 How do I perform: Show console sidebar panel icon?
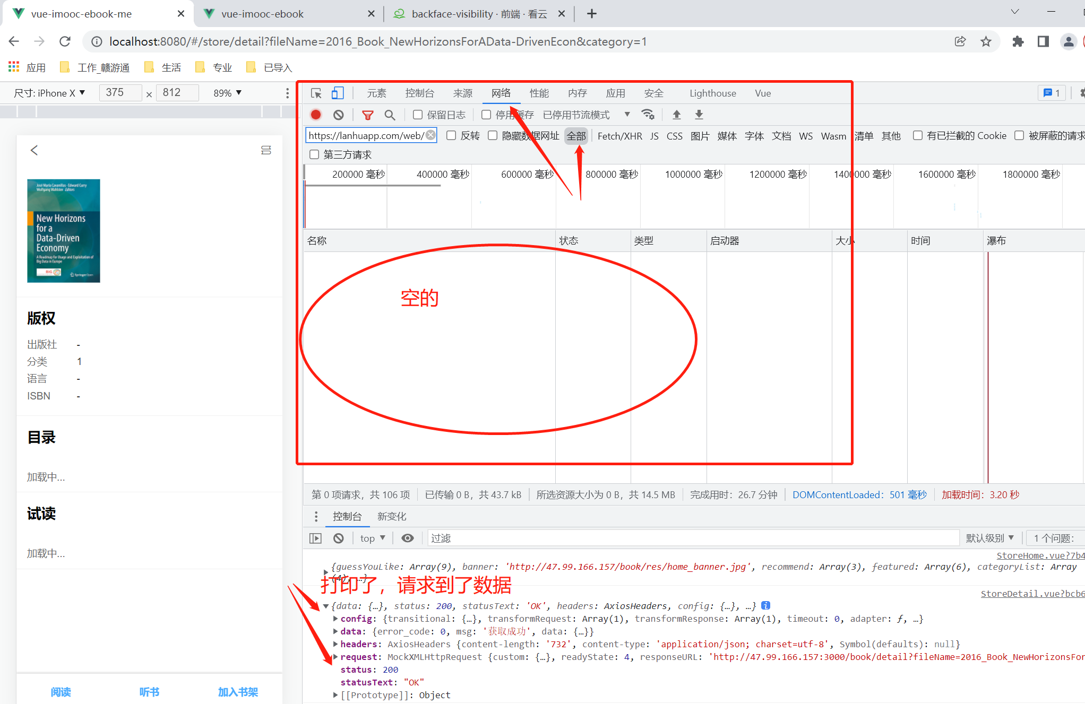pyautogui.click(x=315, y=538)
